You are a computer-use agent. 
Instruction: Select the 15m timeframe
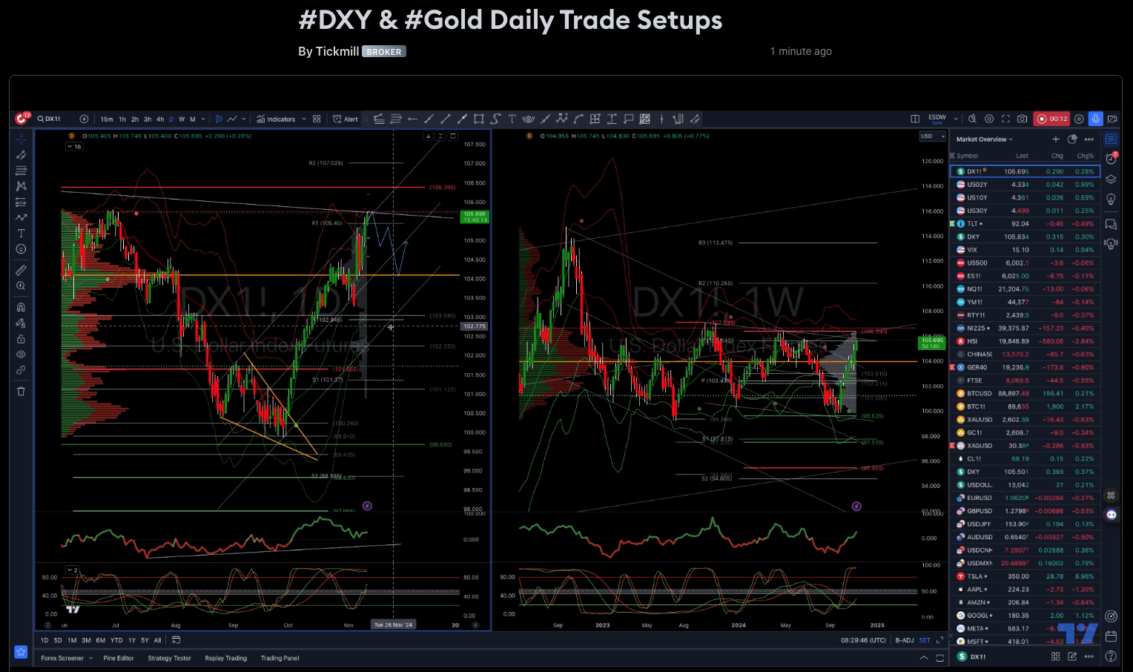point(107,119)
